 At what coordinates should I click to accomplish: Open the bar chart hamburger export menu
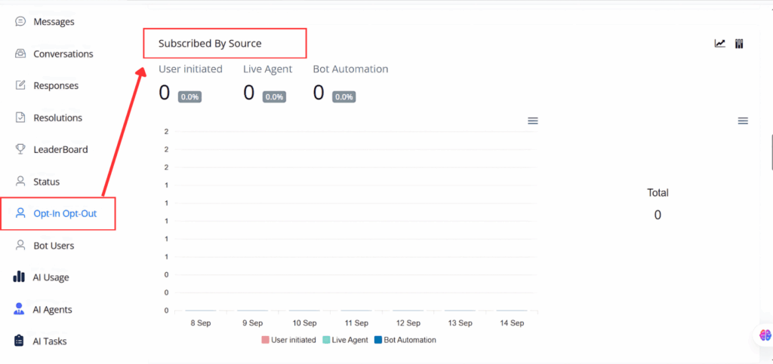tap(533, 121)
